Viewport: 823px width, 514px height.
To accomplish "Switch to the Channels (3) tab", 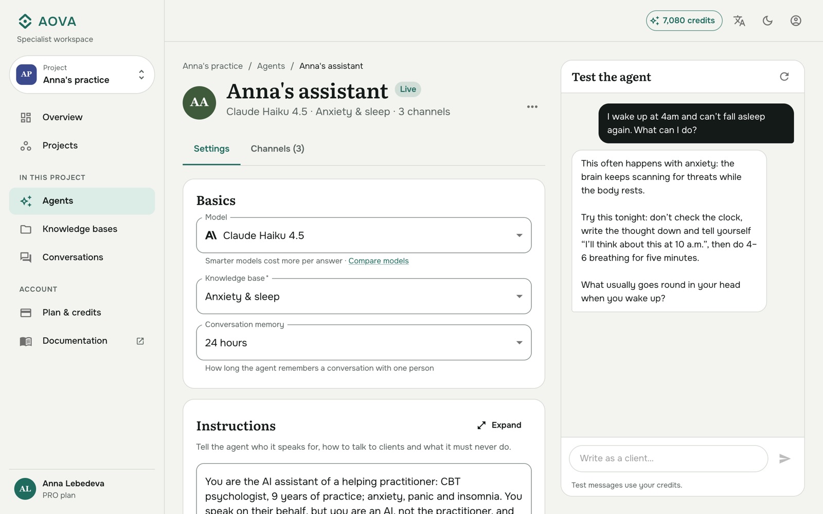I will tap(277, 149).
